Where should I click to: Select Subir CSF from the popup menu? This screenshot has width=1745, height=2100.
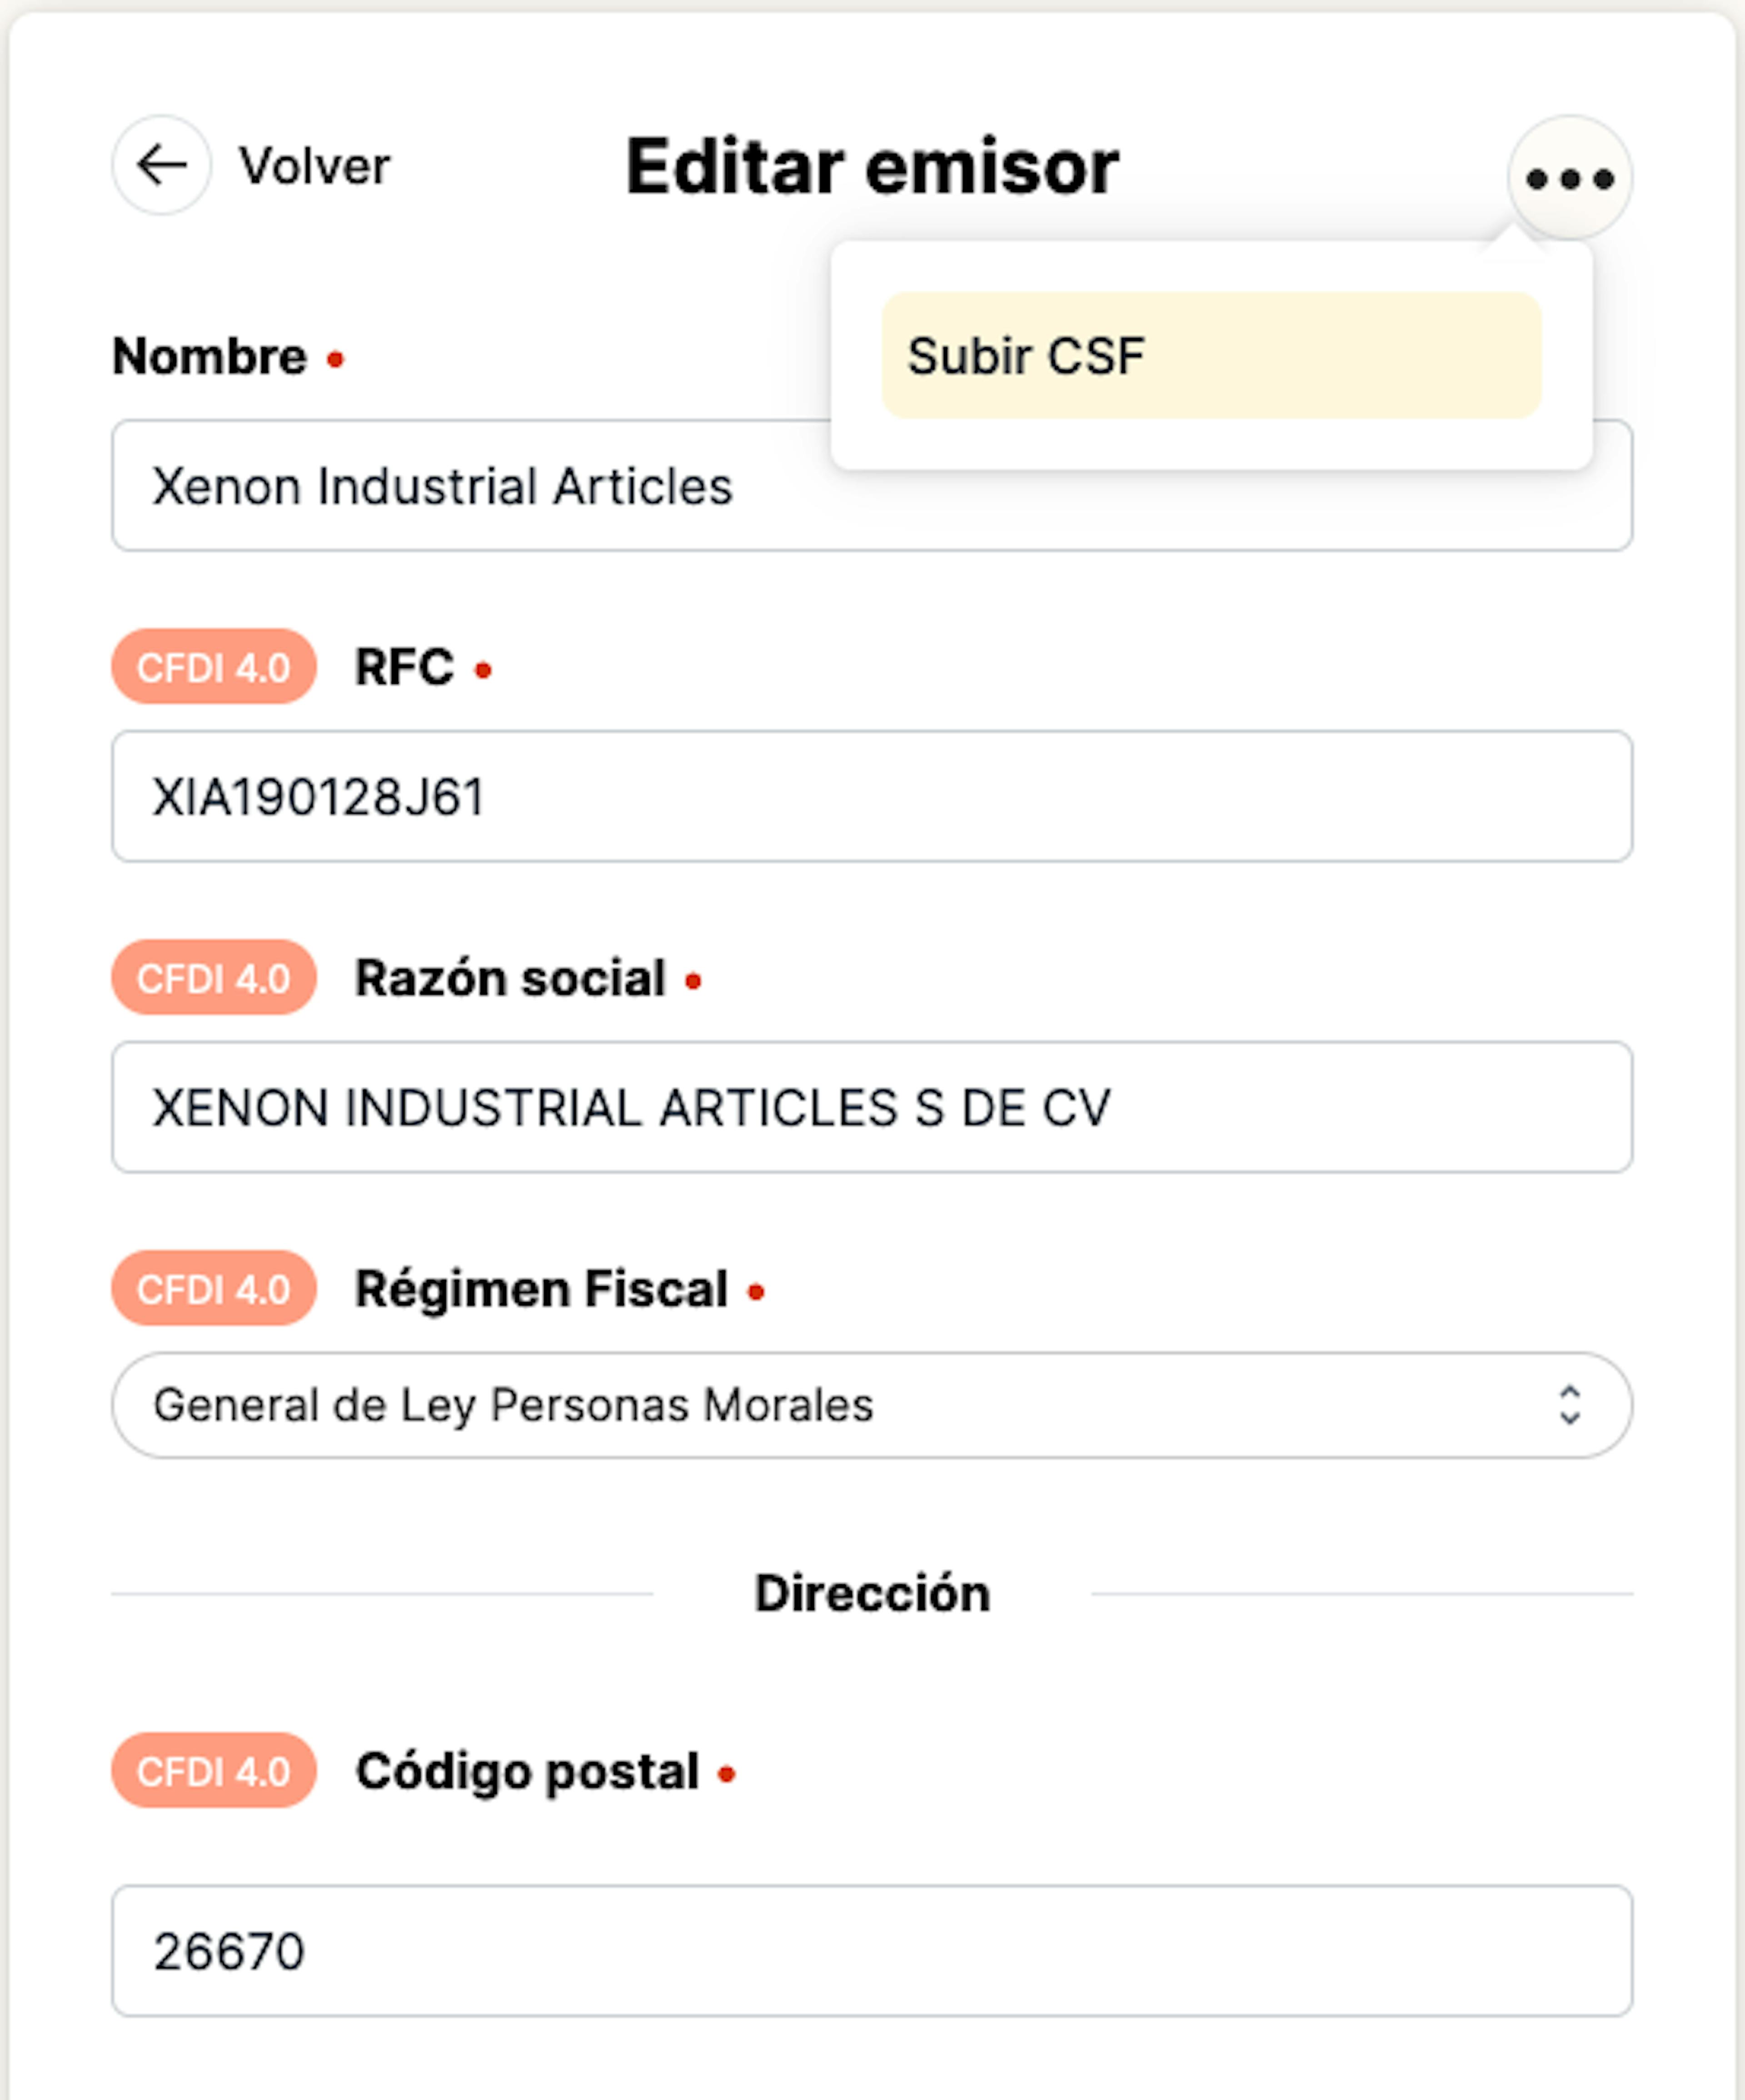(x=1211, y=355)
